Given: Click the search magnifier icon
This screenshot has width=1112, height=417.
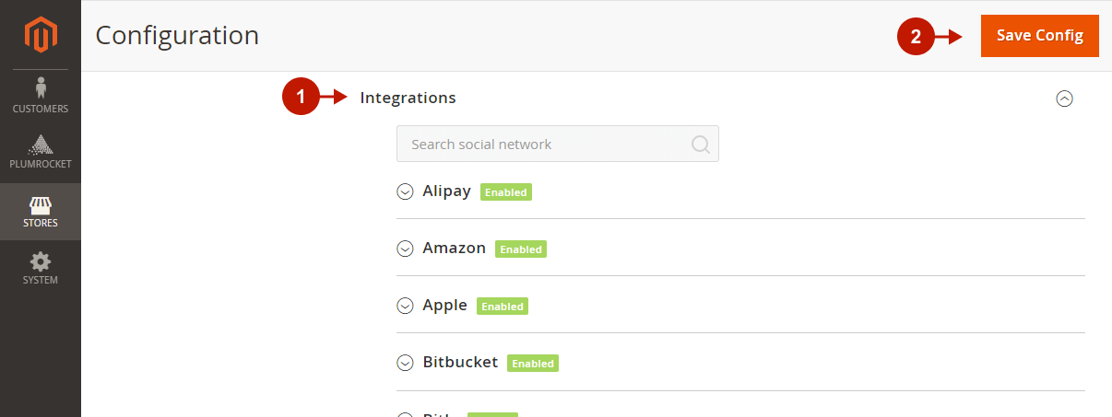Looking at the screenshot, I should [700, 144].
